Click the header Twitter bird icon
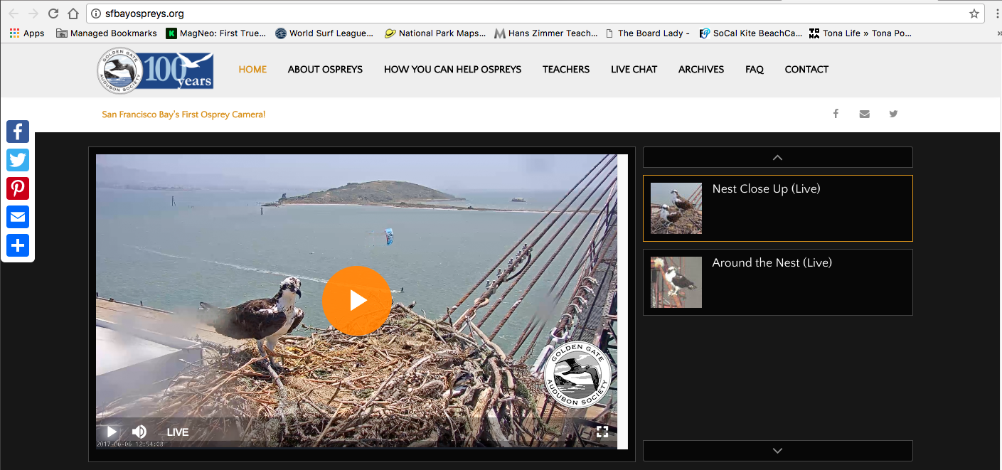Screen dimensions: 1002x470 [893, 114]
